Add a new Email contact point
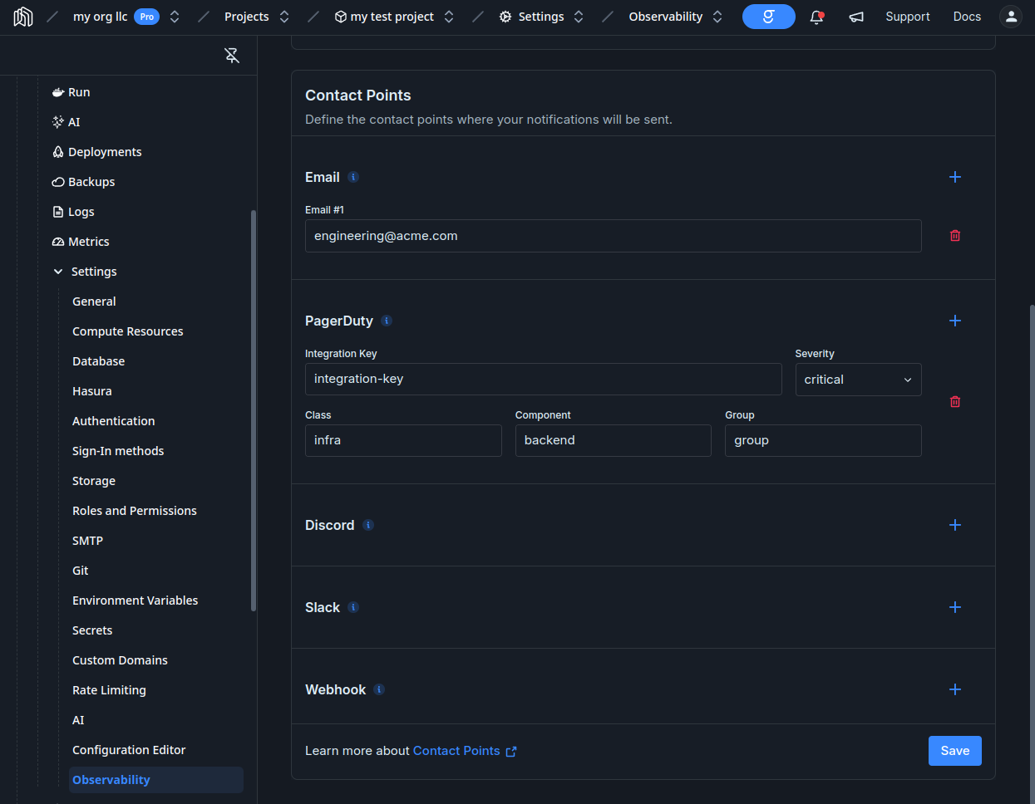The image size is (1035, 804). tap(955, 177)
